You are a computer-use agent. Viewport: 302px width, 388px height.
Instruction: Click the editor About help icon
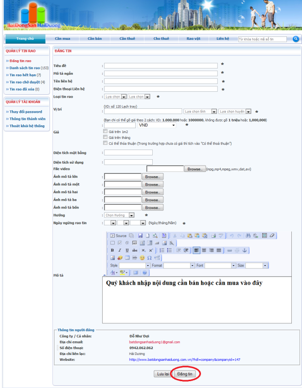coord(145,273)
